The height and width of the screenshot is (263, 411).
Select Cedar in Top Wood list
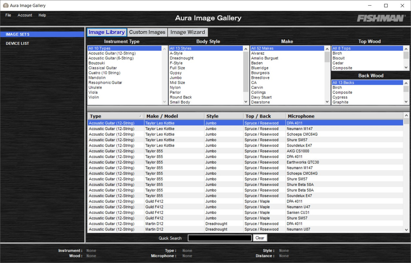click(367, 63)
